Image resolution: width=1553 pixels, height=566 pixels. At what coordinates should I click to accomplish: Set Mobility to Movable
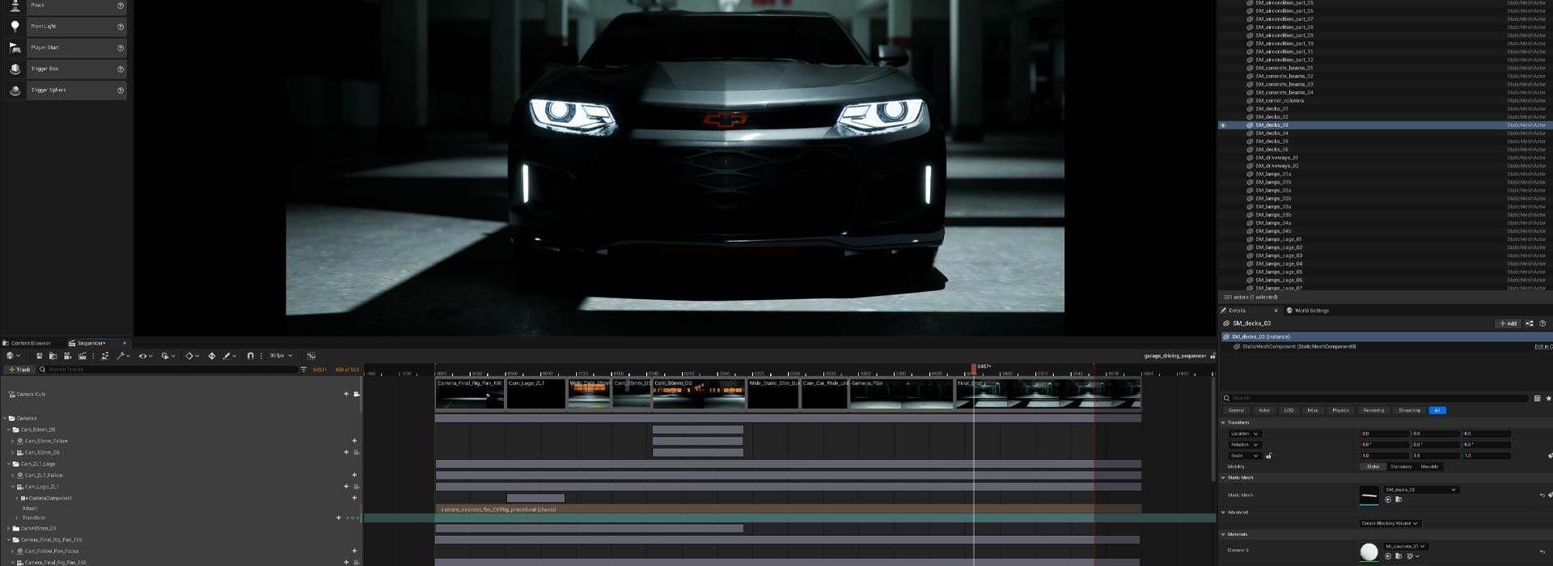pyautogui.click(x=1429, y=467)
